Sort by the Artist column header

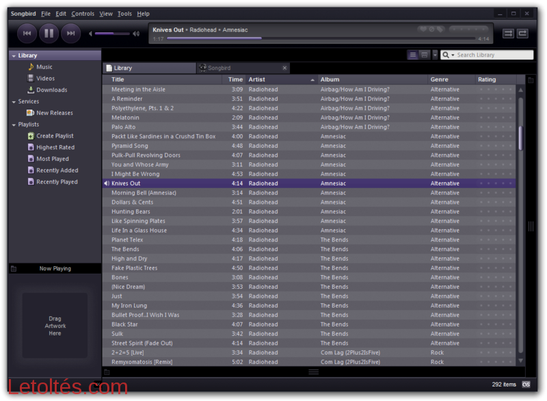[282, 79]
